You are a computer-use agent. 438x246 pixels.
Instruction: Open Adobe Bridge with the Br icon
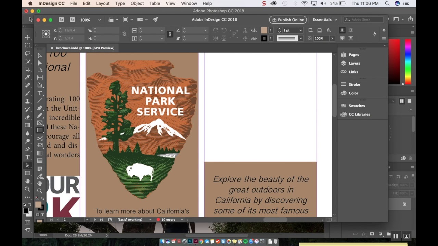[x=61, y=20]
